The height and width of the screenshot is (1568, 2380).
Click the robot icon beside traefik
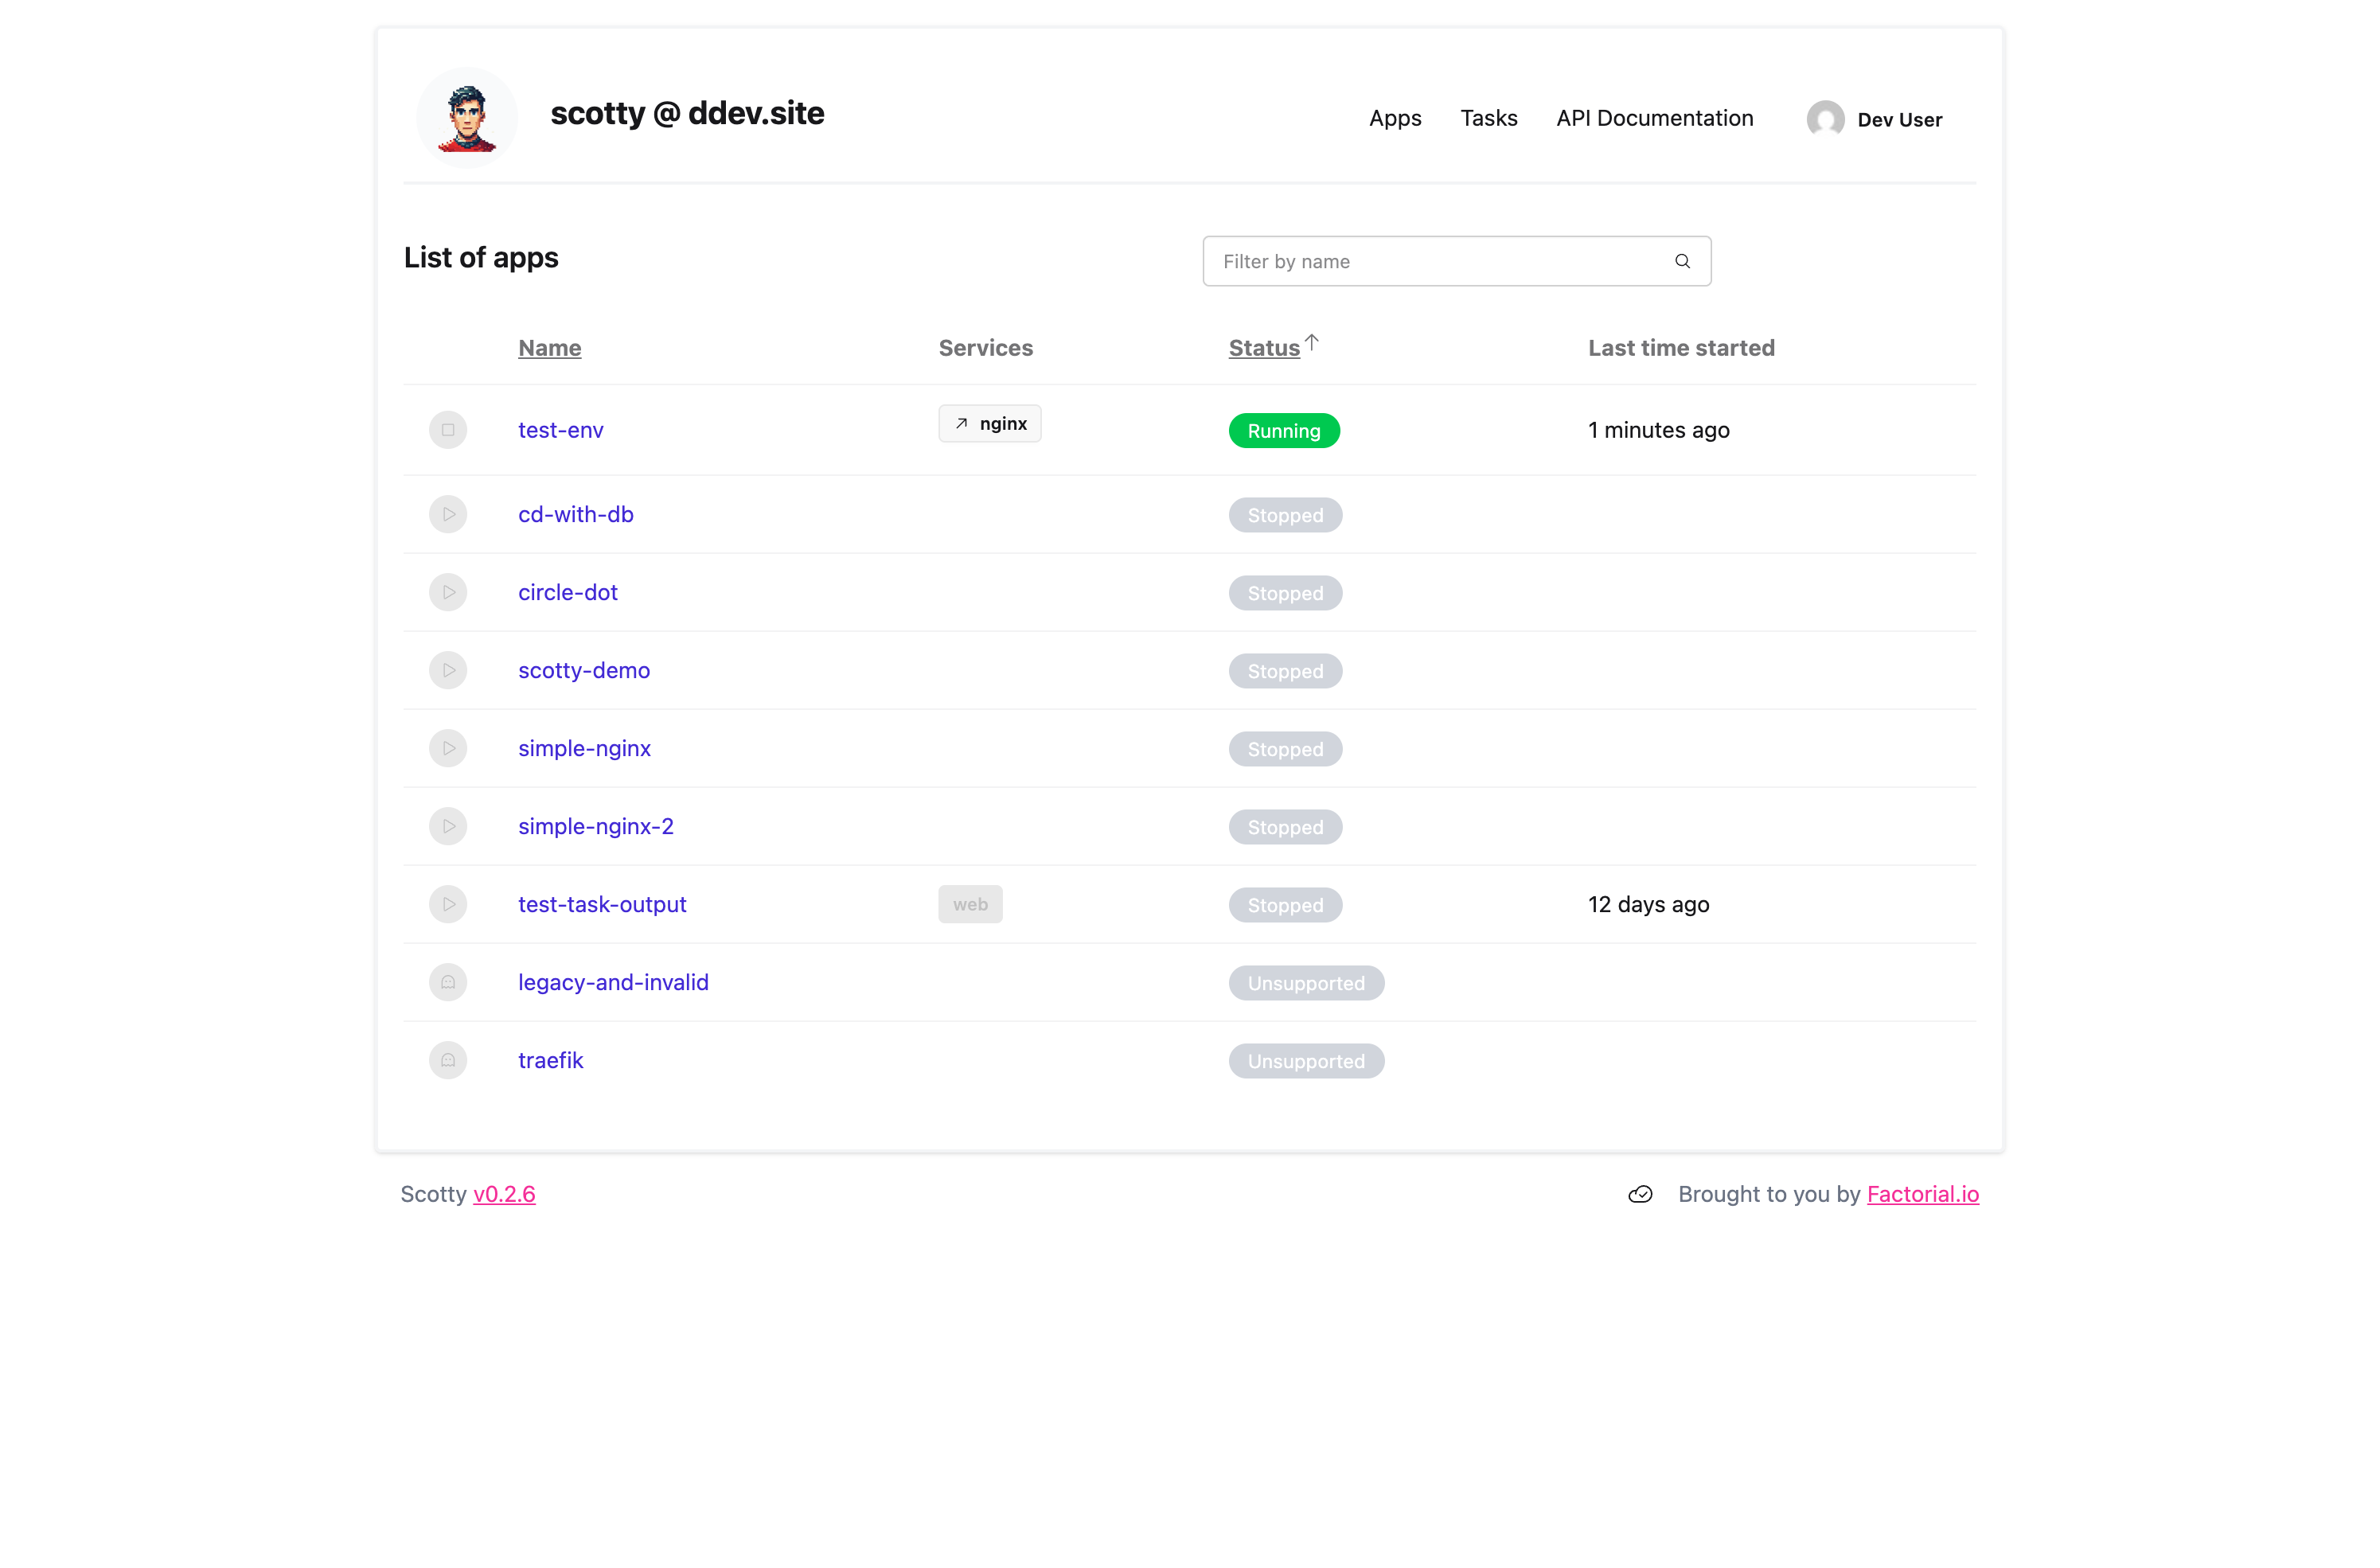click(x=448, y=1060)
